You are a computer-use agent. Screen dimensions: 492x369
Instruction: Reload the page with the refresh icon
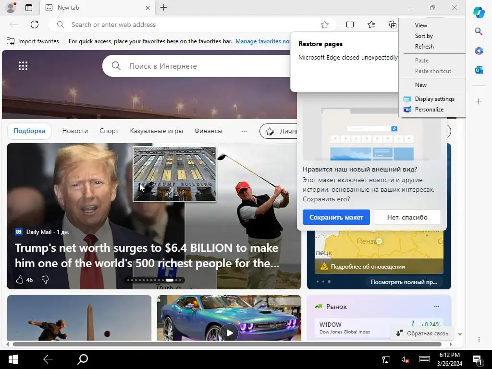[35, 25]
